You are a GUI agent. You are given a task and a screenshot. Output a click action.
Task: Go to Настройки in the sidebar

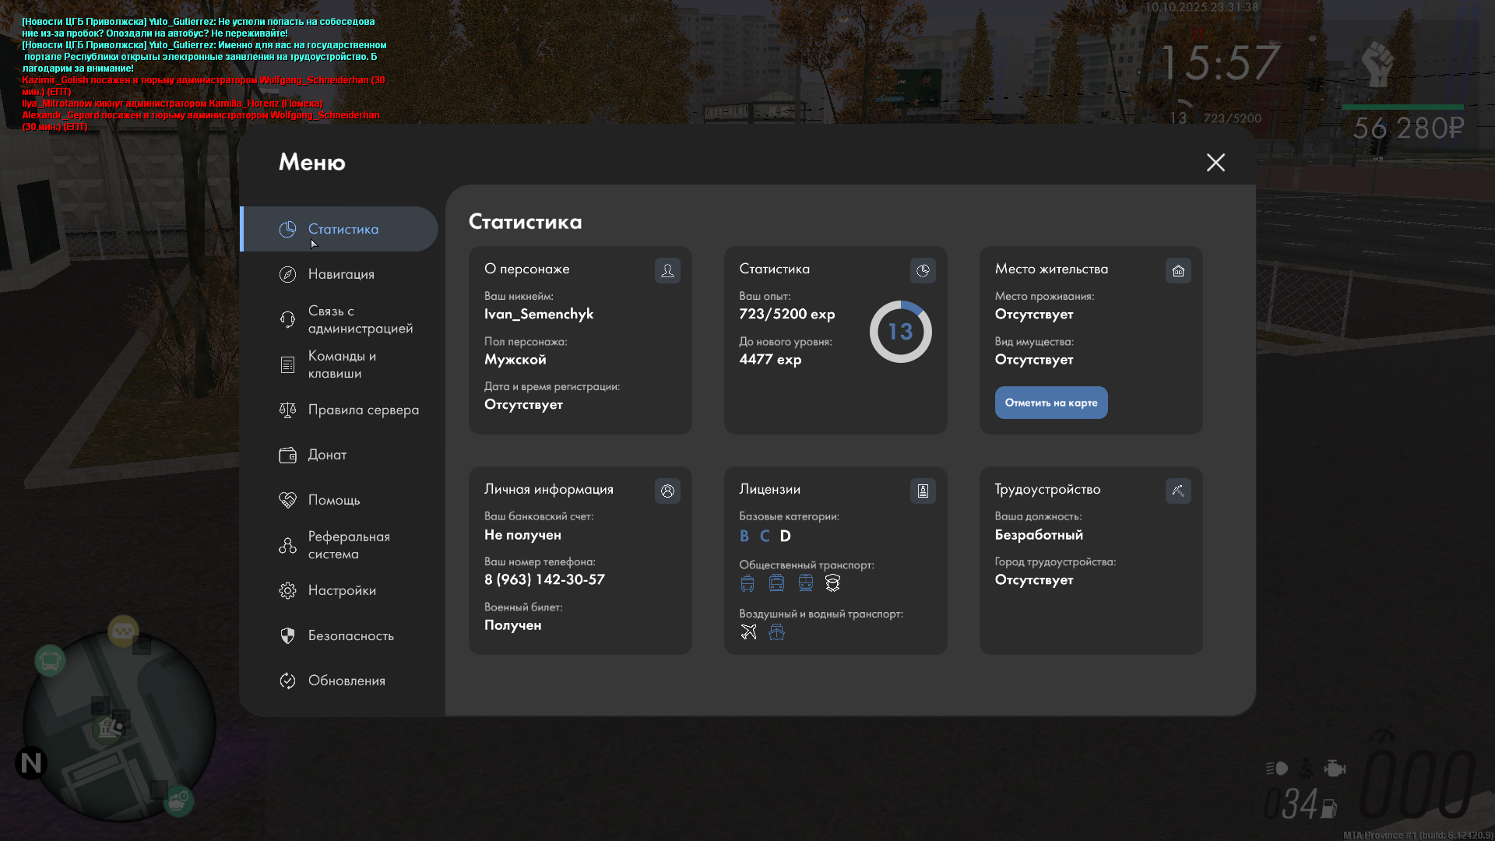point(340,590)
